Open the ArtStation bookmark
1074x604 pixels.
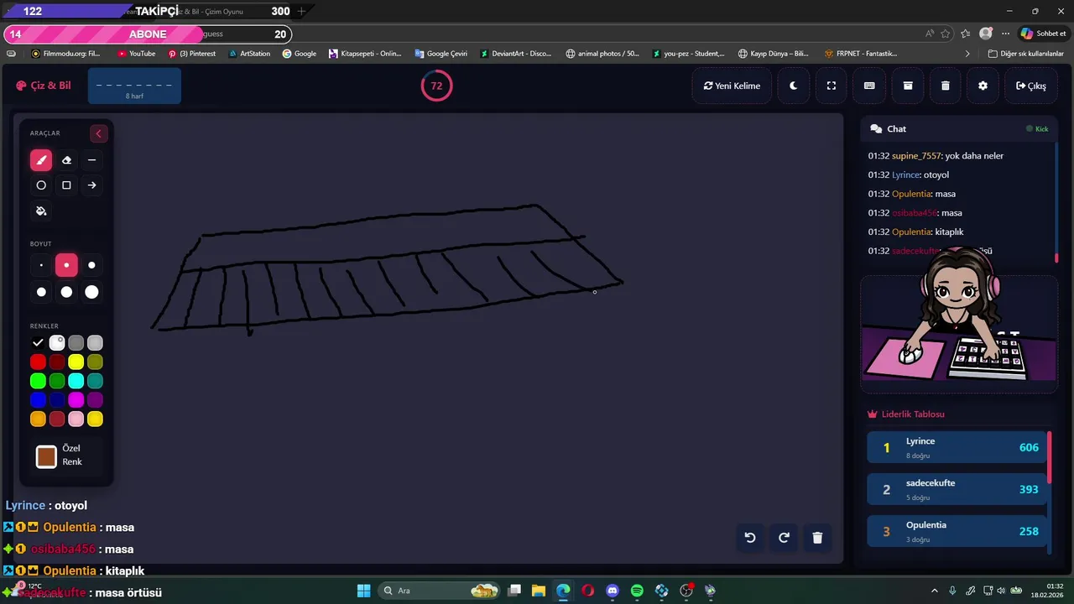(x=249, y=54)
